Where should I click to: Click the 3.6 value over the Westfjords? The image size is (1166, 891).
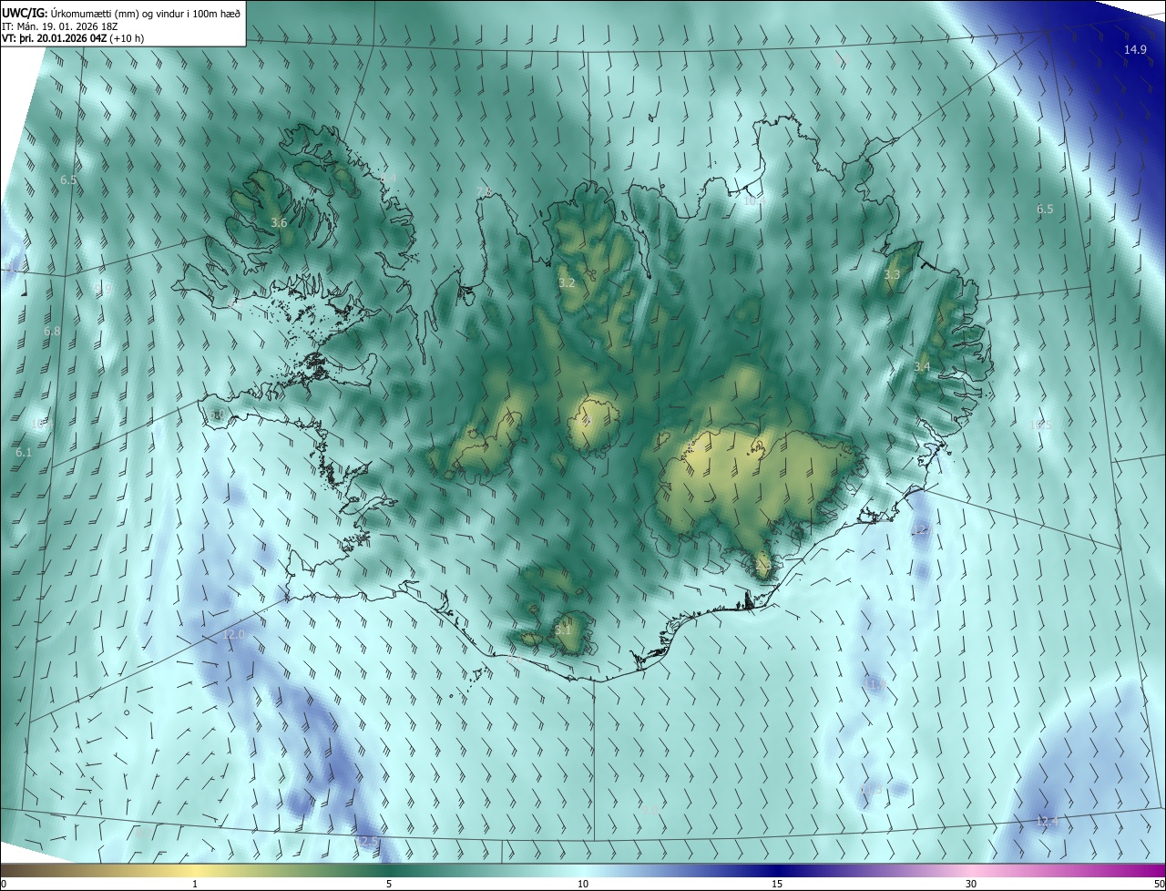[279, 222]
